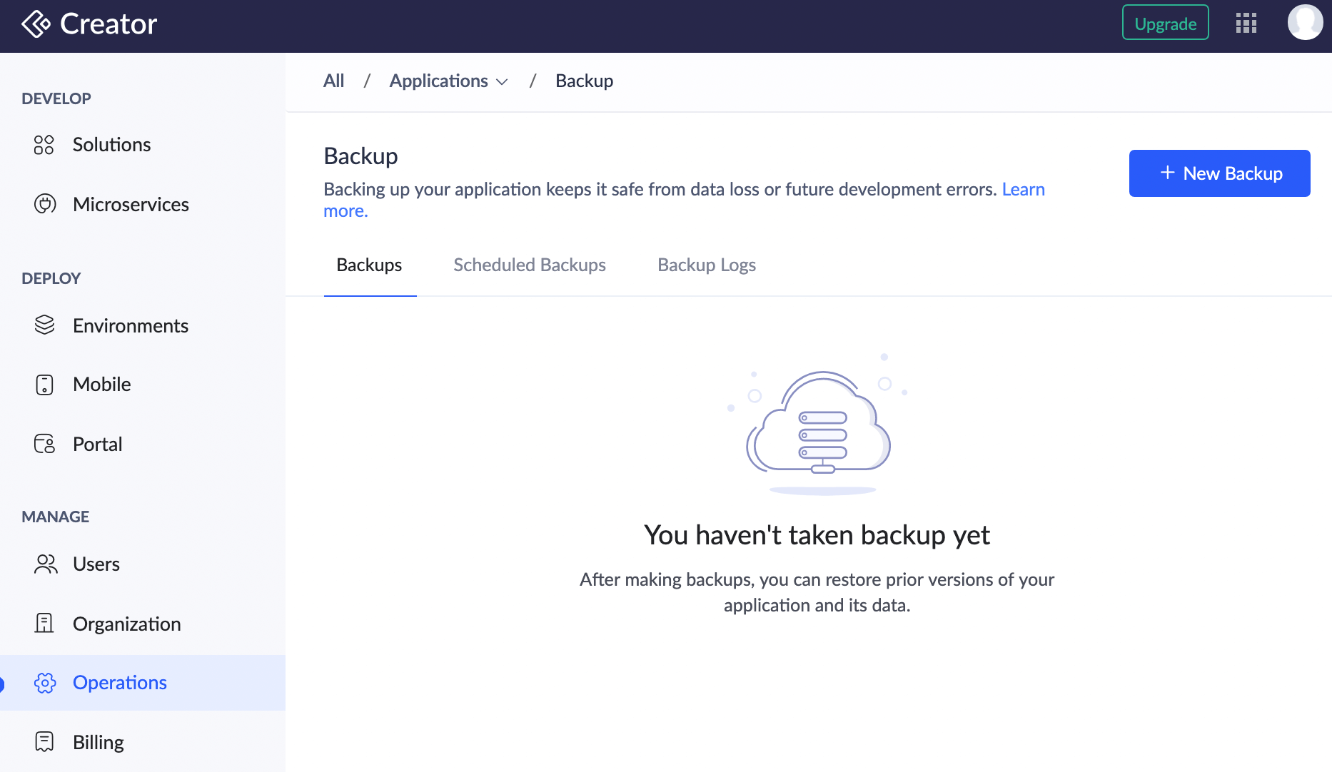Image resolution: width=1332 pixels, height=772 pixels.
Task: Open the apps grid launcher icon
Action: (x=1246, y=23)
